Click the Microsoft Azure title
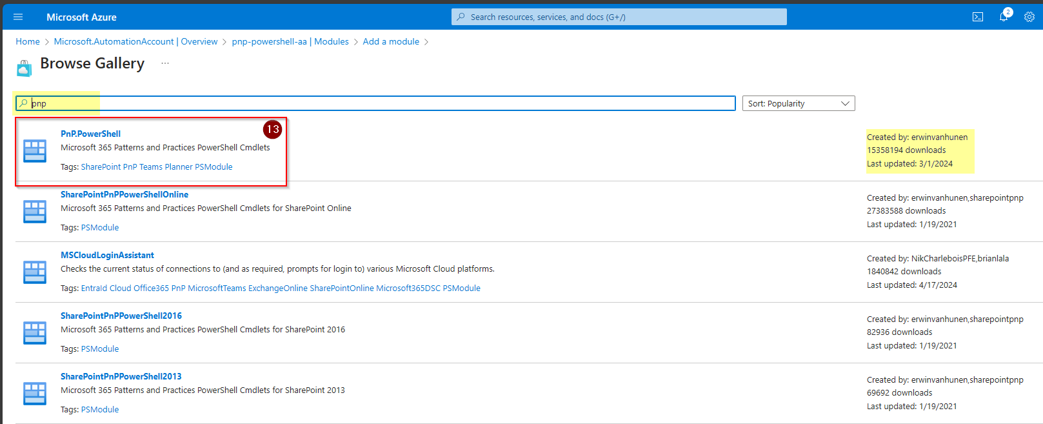Image resolution: width=1043 pixels, height=424 pixels. coord(81,17)
